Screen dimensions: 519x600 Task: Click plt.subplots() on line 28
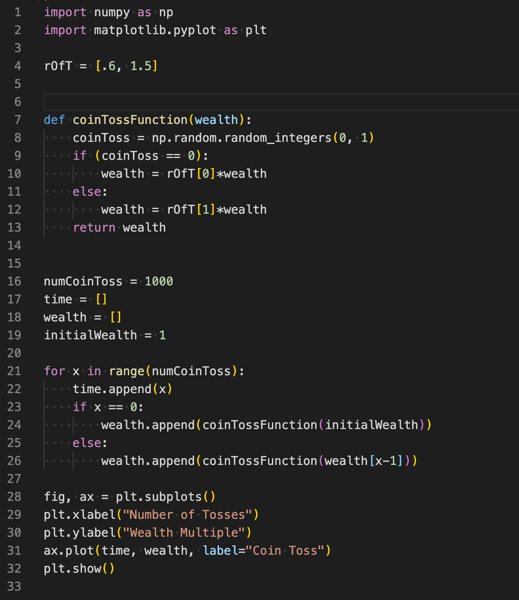tap(166, 497)
